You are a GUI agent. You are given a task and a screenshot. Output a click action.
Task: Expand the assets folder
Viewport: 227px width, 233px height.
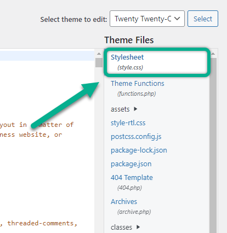tap(124, 109)
